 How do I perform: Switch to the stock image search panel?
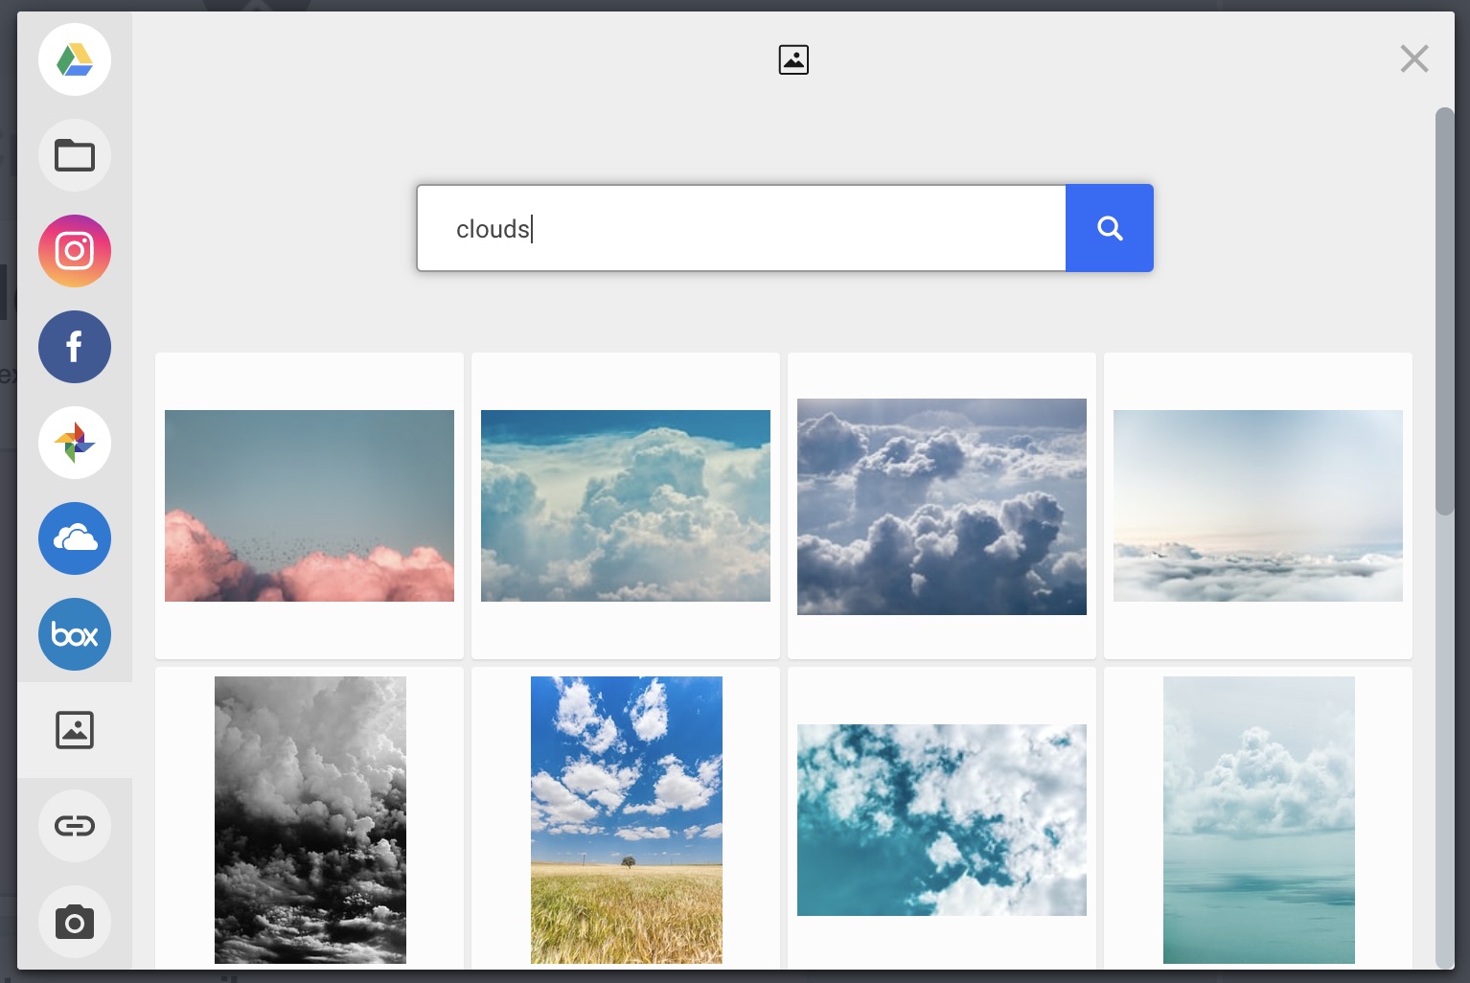[x=75, y=730]
